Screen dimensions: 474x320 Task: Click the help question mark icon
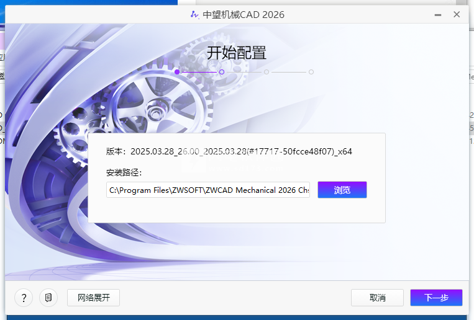pos(24,298)
